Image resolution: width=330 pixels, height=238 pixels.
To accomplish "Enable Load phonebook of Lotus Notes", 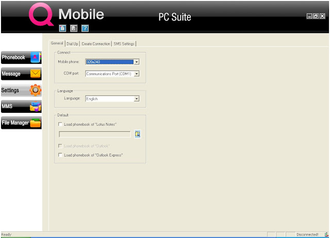I will 60,124.
